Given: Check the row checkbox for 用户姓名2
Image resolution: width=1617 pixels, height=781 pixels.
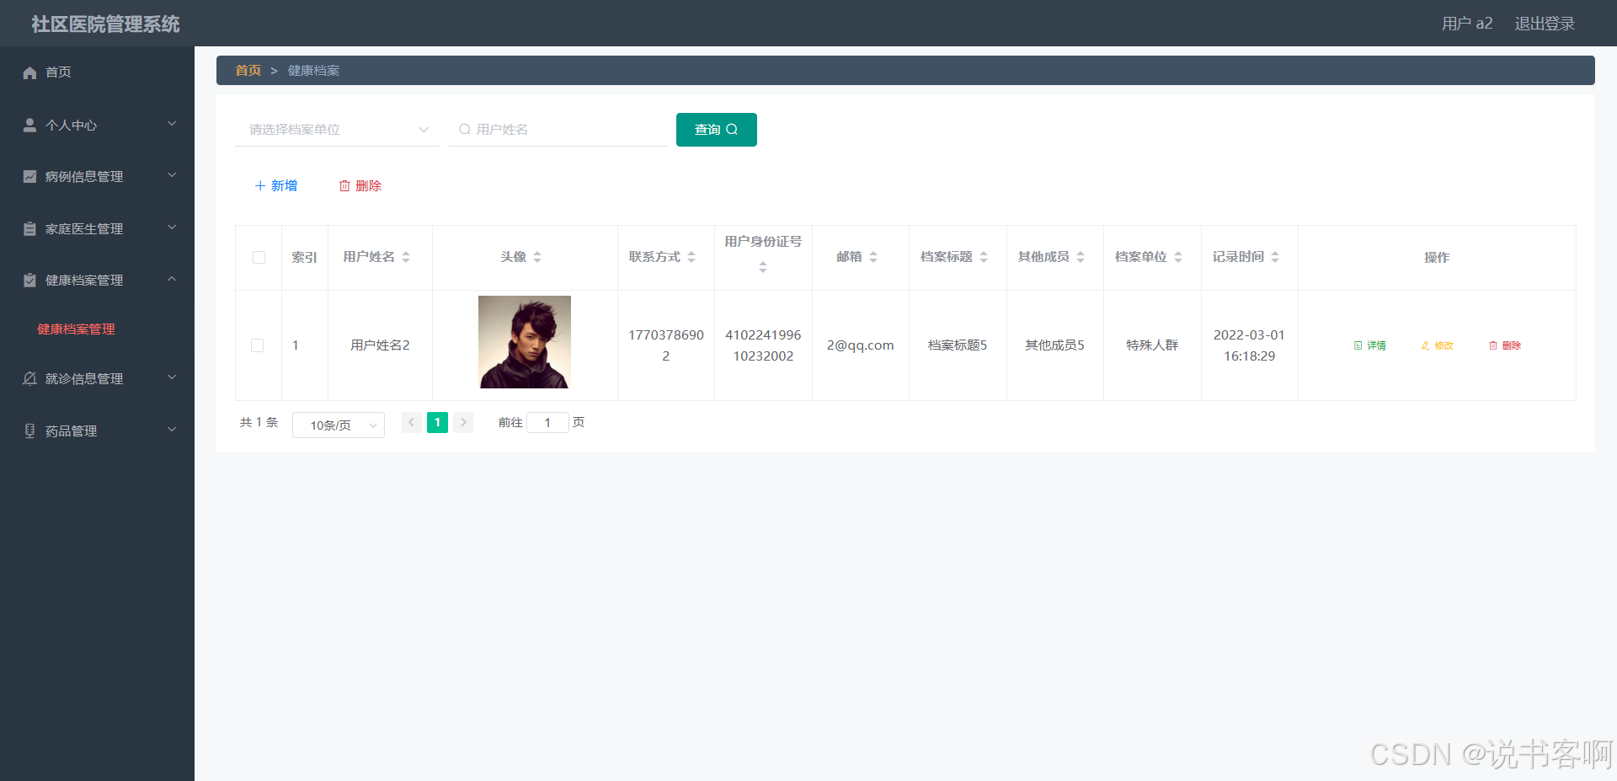Looking at the screenshot, I should click(x=258, y=345).
